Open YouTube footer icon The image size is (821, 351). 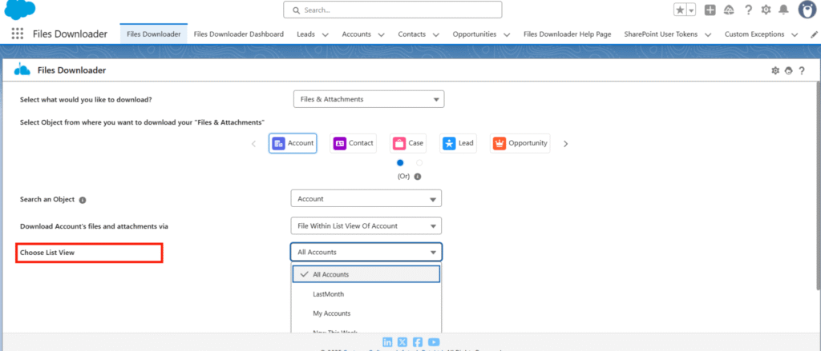point(434,342)
